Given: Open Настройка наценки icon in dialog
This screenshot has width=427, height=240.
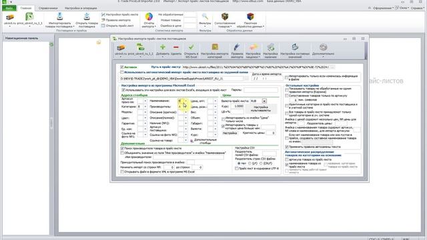Looking at the screenshot, I should (253, 47).
